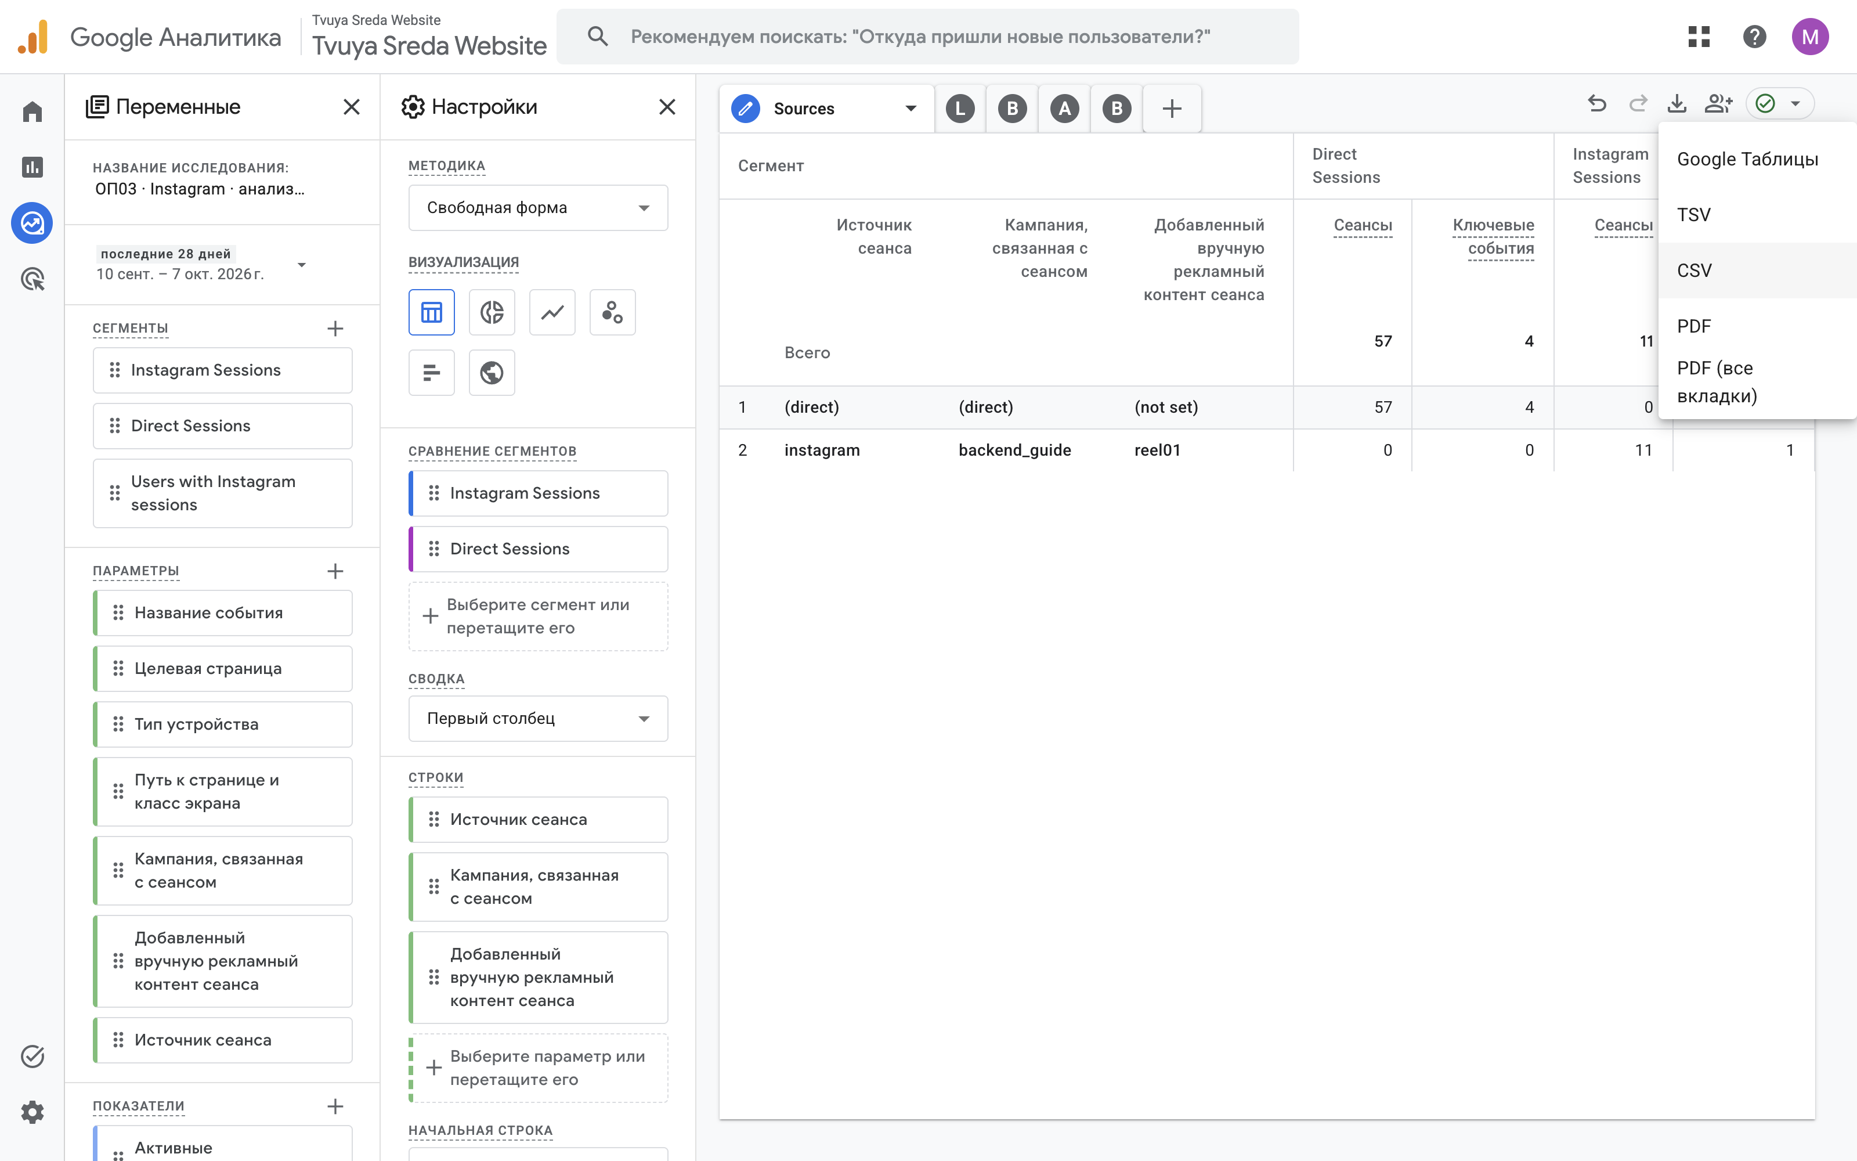Select Users with Instagram sessions segment
The height and width of the screenshot is (1161, 1857).
click(222, 493)
